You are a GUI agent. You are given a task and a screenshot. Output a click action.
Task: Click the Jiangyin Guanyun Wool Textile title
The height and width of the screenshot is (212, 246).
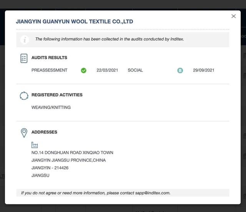click(74, 22)
